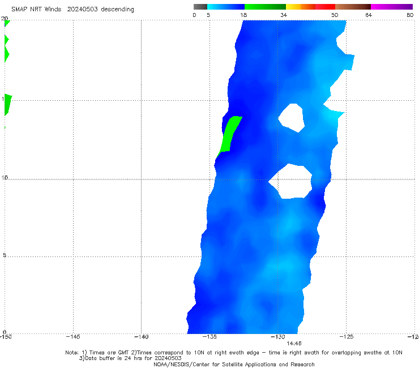Click the color bar label "5"
Image resolution: width=419 pixels, height=368 pixels.
tap(208, 15)
